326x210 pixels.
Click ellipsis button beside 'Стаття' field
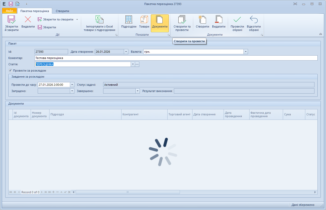[137, 64]
